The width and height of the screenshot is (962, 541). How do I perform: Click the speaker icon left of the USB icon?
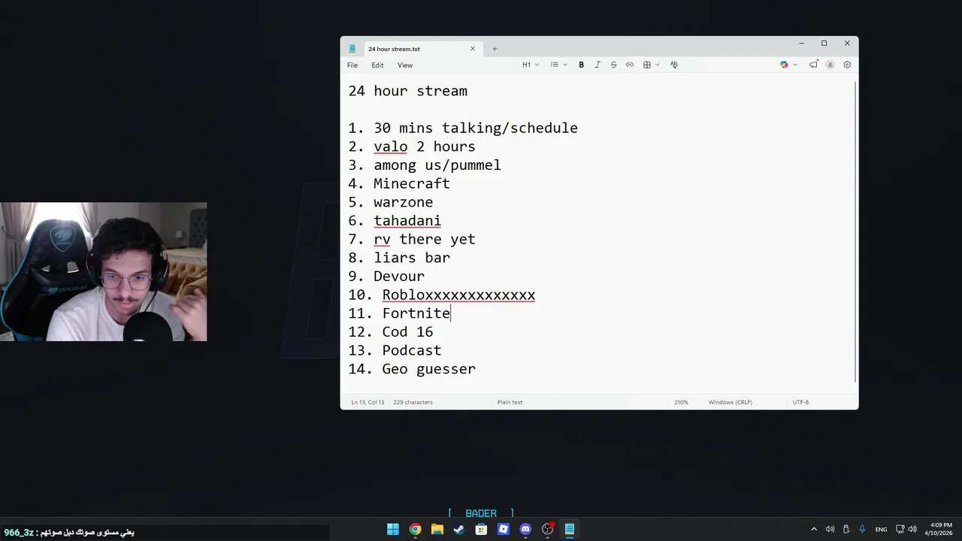(x=830, y=529)
